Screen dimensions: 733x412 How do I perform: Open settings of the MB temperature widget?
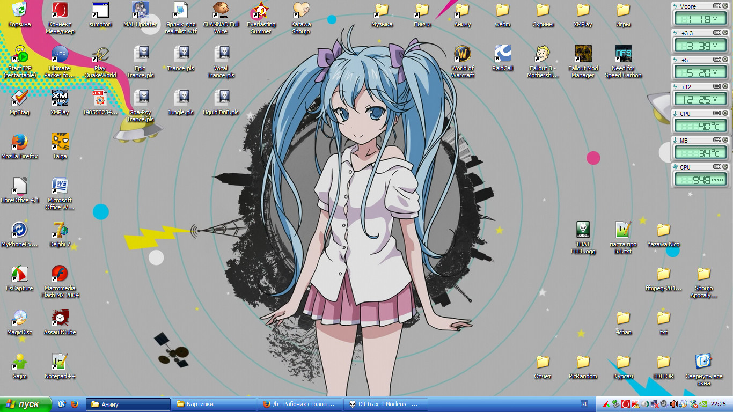tap(717, 139)
